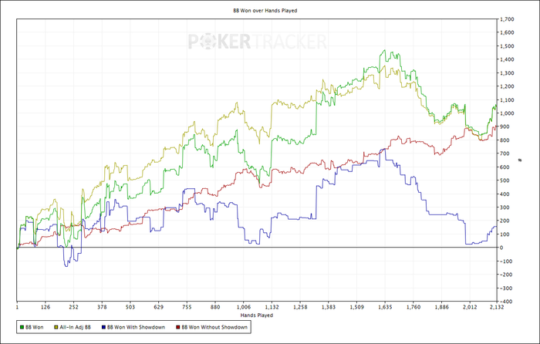Click the y-axis label 1,100

tap(508, 99)
